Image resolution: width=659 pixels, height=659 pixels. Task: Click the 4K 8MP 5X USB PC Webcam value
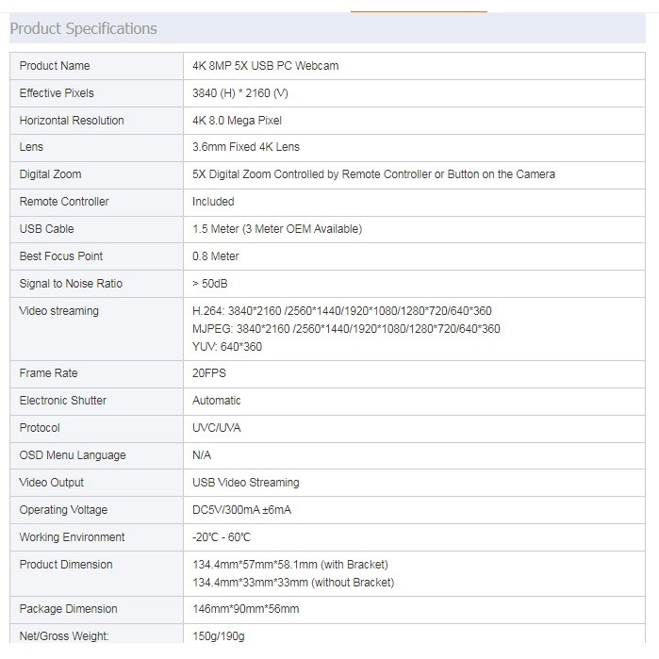[x=265, y=66]
